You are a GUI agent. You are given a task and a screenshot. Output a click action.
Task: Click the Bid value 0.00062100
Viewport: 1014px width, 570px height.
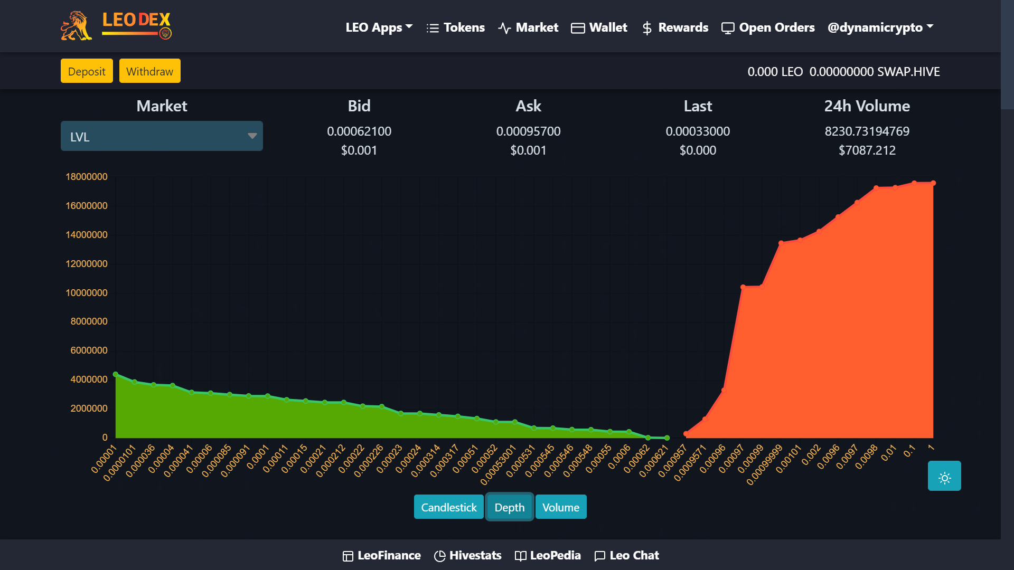[x=359, y=131]
